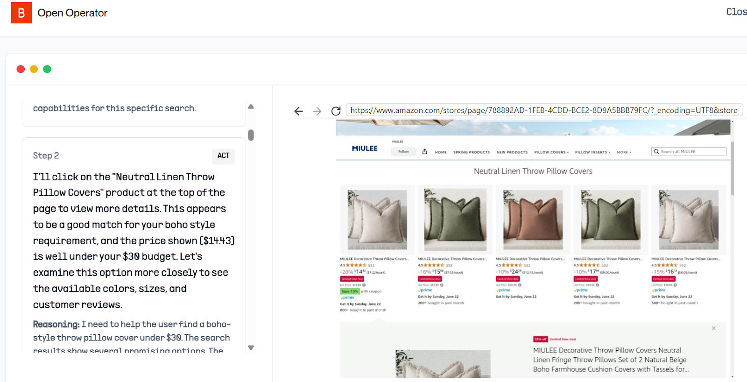Expand the Pillow Covers dropdown menu

(x=551, y=152)
